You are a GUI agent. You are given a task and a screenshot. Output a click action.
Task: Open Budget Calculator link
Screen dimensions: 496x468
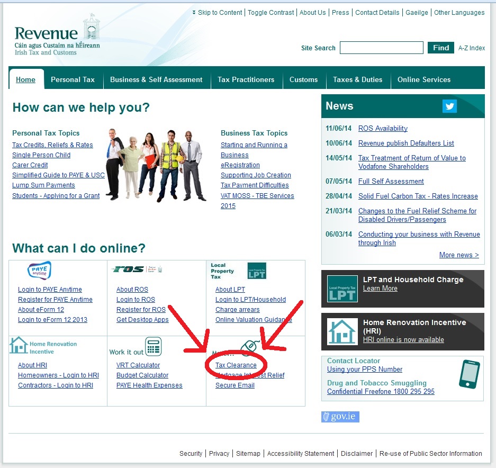(142, 375)
